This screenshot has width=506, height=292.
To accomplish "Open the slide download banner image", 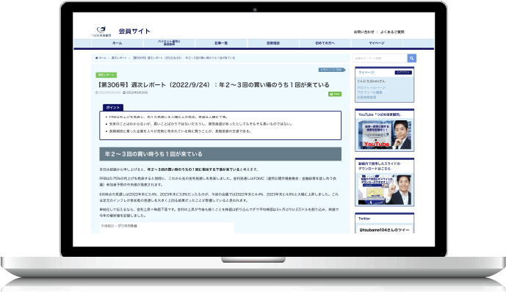I will click(x=384, y=189).
